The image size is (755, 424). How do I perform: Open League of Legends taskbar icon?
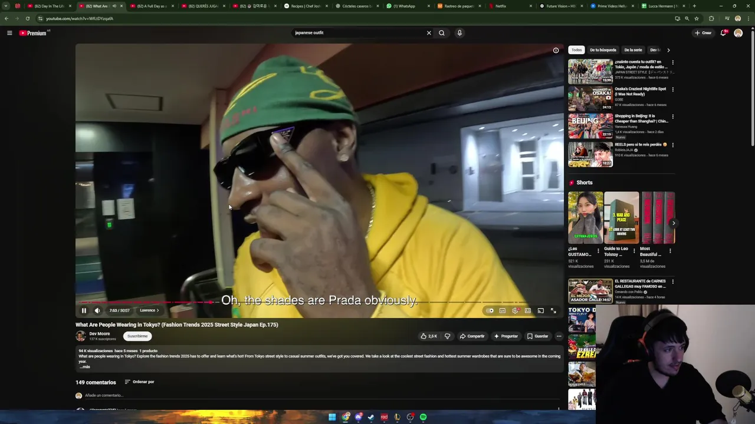pos(397,417)
